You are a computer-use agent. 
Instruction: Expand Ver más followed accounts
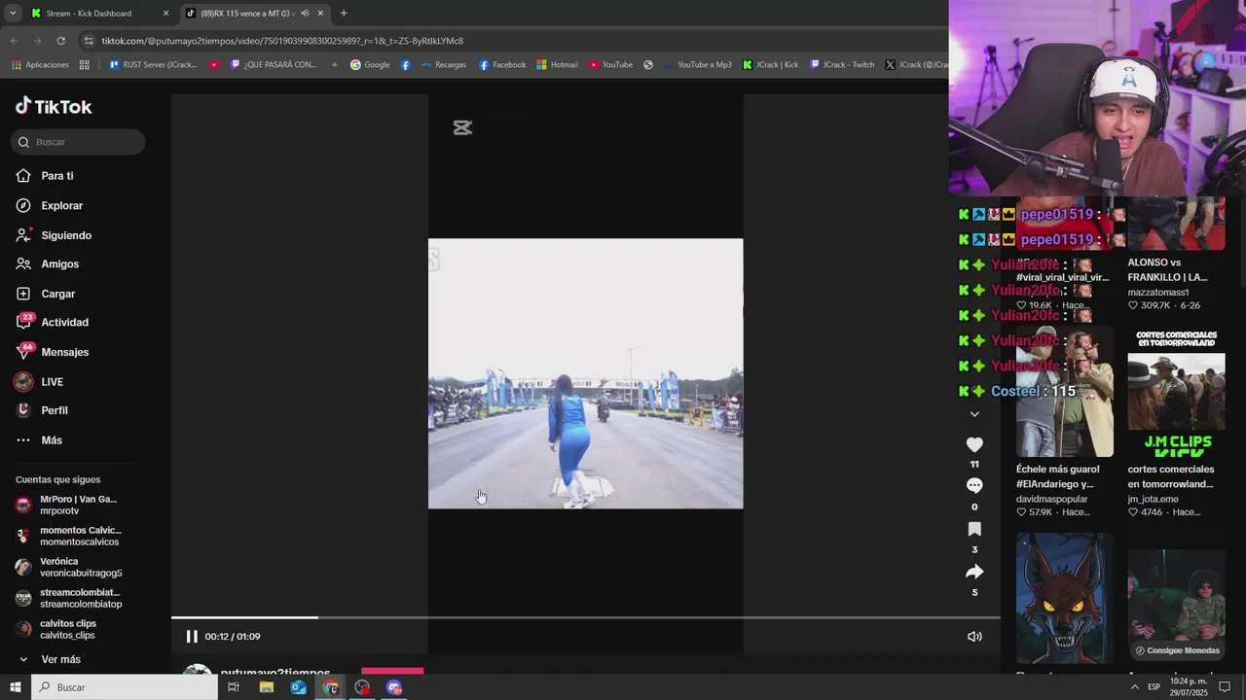point(49,659)
